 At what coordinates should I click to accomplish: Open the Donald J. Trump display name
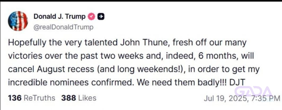pyautogui.click(x=60, y=16)
